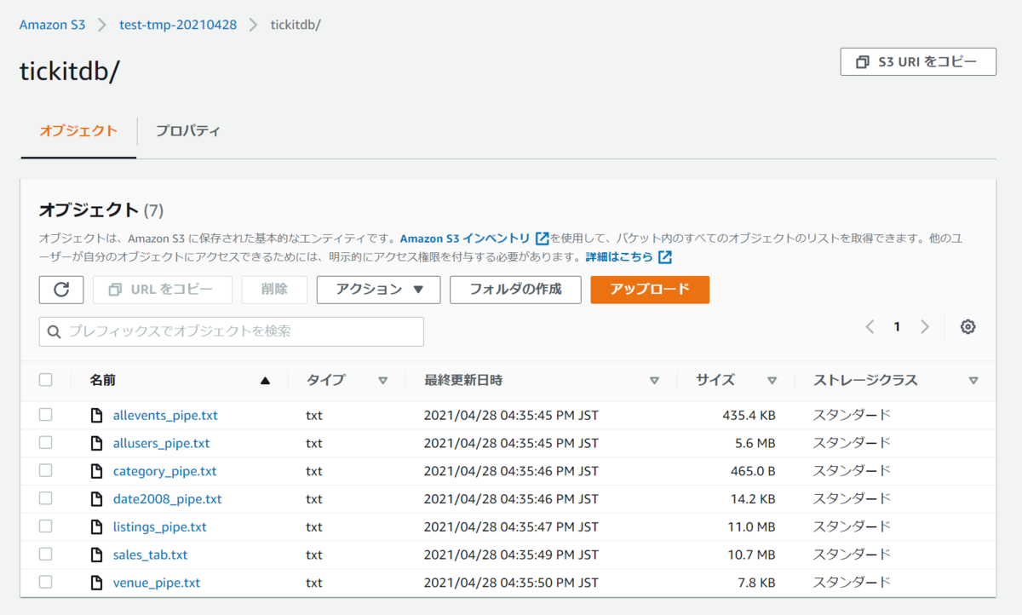
Task: Click size value 14.2 KB
Action: tap(751, 499)
